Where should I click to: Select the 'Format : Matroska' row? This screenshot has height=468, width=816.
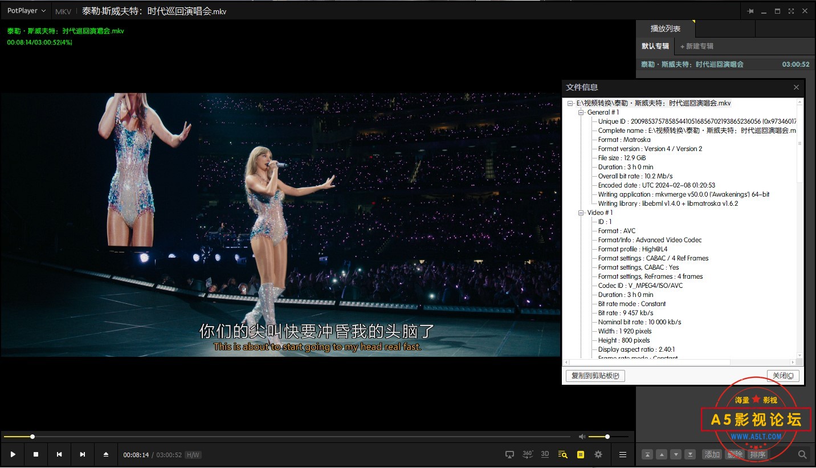[624, 140]
